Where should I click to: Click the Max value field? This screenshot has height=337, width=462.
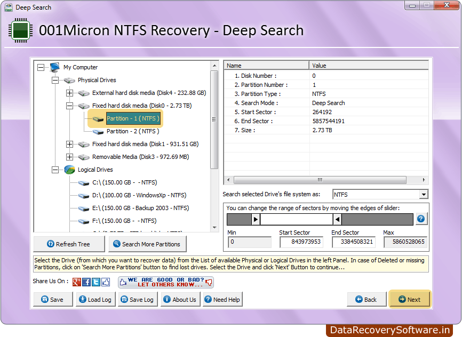click(405, 242)
